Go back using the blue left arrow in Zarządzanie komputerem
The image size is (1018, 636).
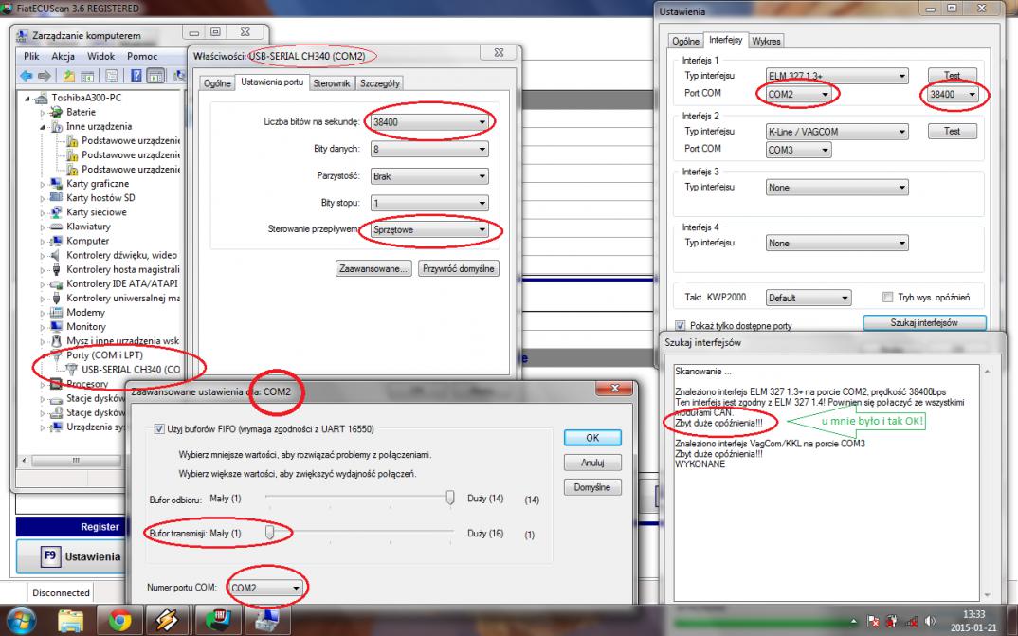tap(26, 76)
